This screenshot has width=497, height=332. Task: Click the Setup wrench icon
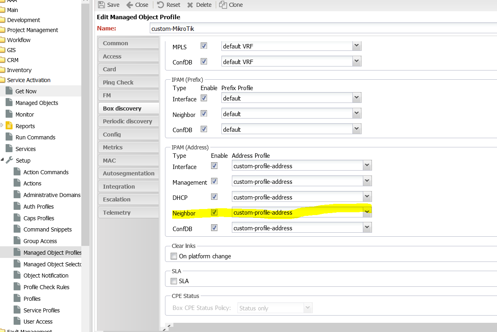(x=10, y=160)
